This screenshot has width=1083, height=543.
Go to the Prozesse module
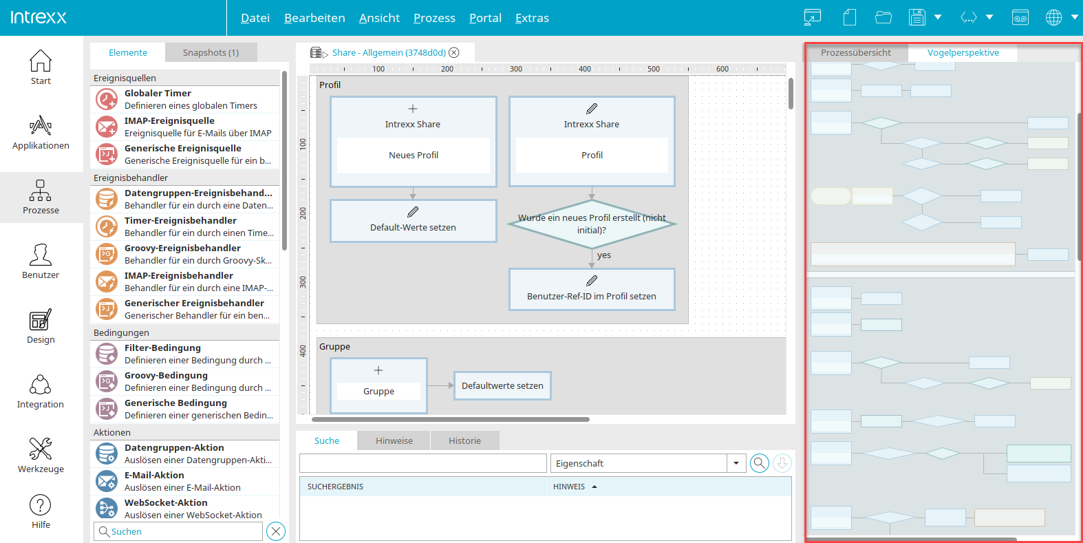click(x=41, y=197)
